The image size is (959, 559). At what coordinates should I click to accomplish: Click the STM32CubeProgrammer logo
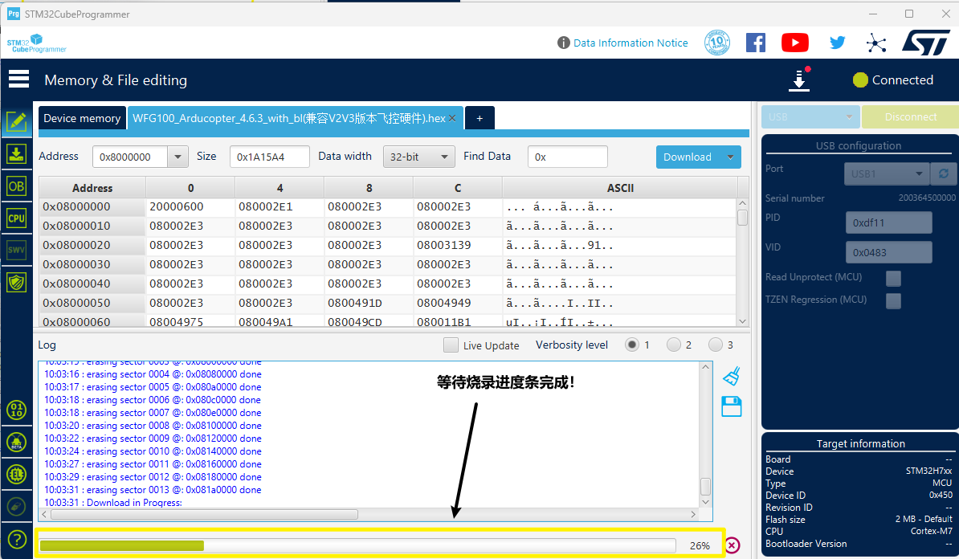pyautogui.click(x=37, y=43)
